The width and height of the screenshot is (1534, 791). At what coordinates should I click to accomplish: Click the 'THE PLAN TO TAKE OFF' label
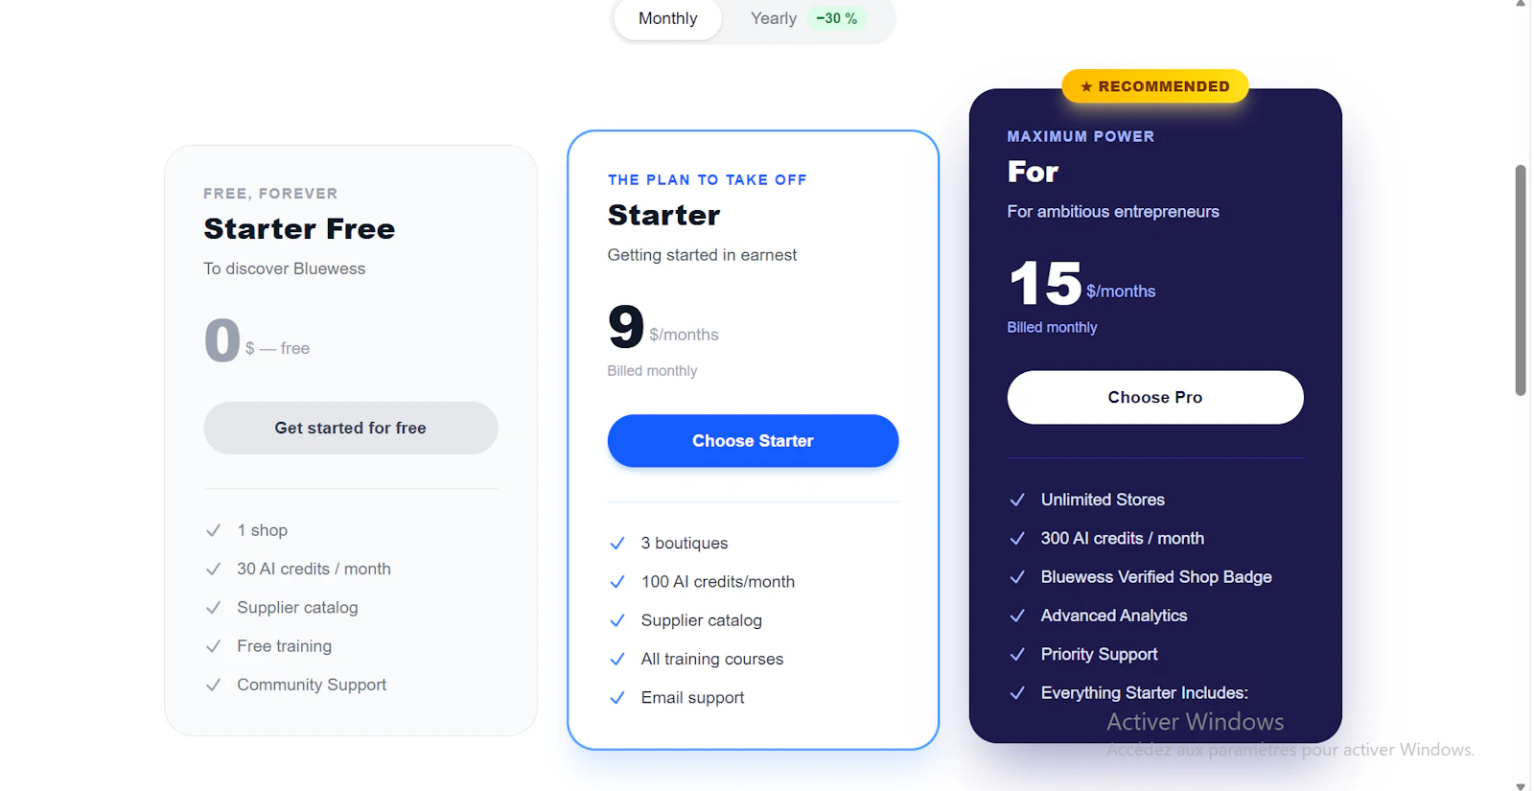coord(707,180)
